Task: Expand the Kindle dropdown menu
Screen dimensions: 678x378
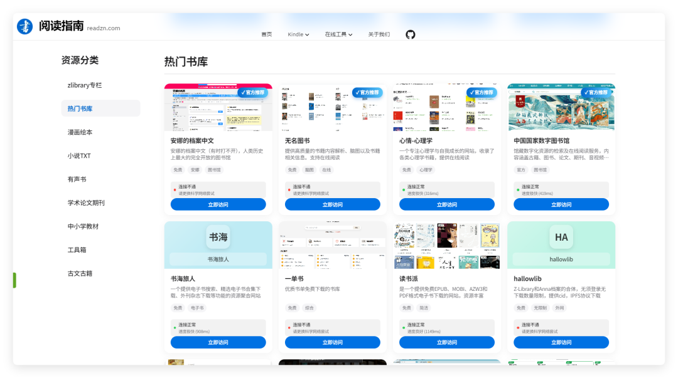Action: coord(298,34)
